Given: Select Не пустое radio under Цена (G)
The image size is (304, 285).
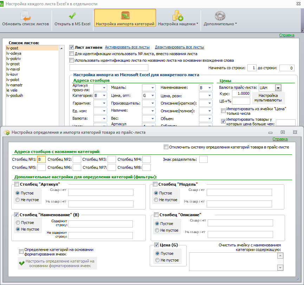Looking at the screenshot, I should pyautogui.click(x=157, y=260).
